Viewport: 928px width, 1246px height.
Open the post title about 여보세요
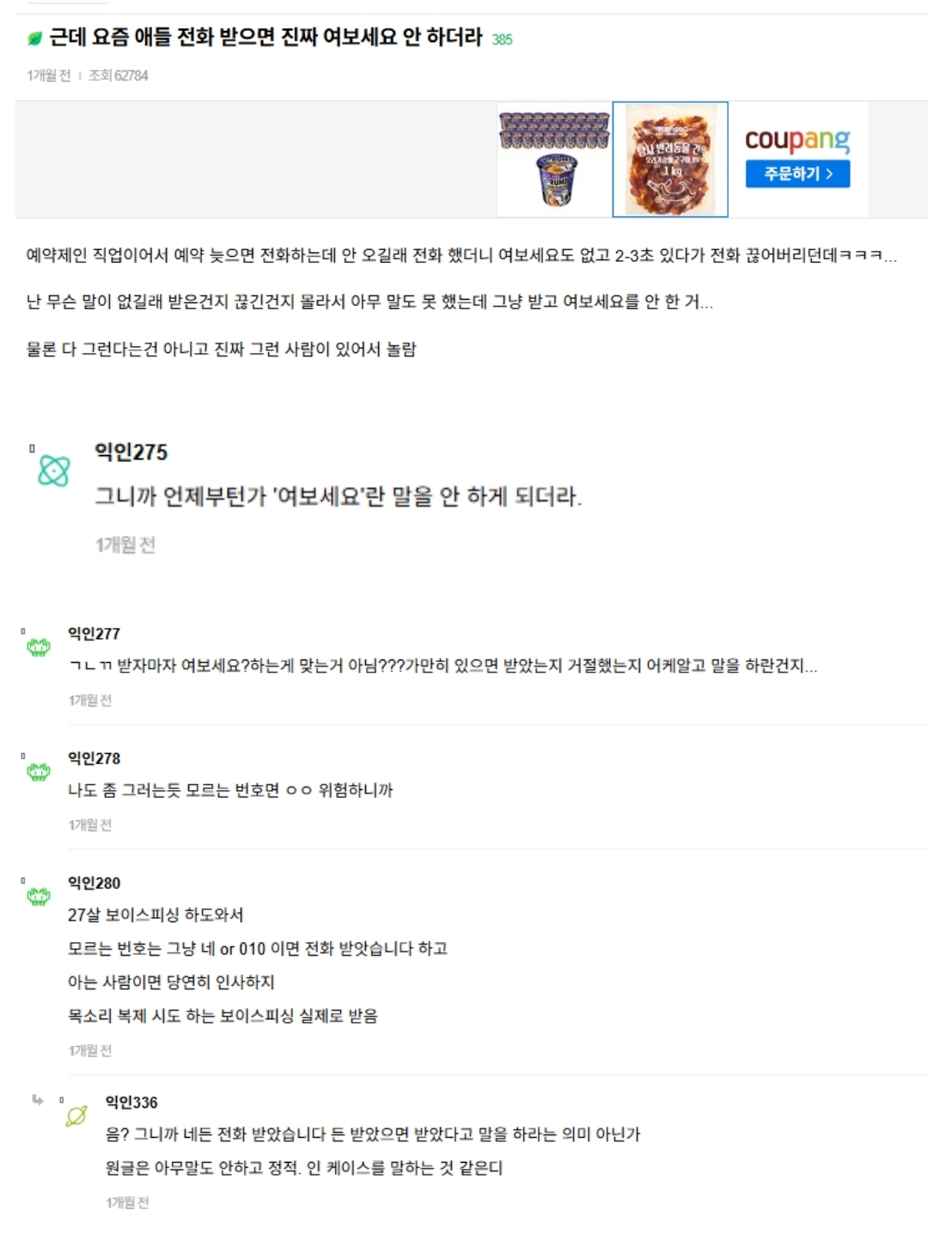coord(266,38)
